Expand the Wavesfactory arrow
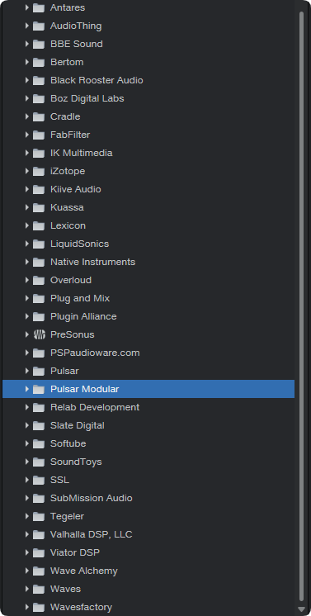311x616 pixels. click(27, 607)
